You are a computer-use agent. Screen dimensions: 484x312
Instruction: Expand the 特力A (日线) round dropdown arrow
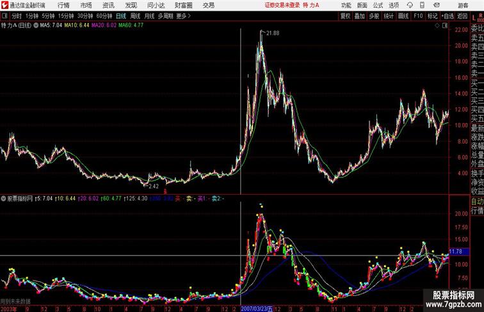pos(36,26)
